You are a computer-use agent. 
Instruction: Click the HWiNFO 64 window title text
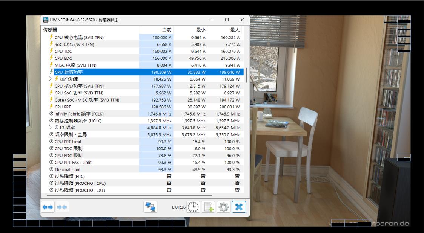tap(84, 20)
